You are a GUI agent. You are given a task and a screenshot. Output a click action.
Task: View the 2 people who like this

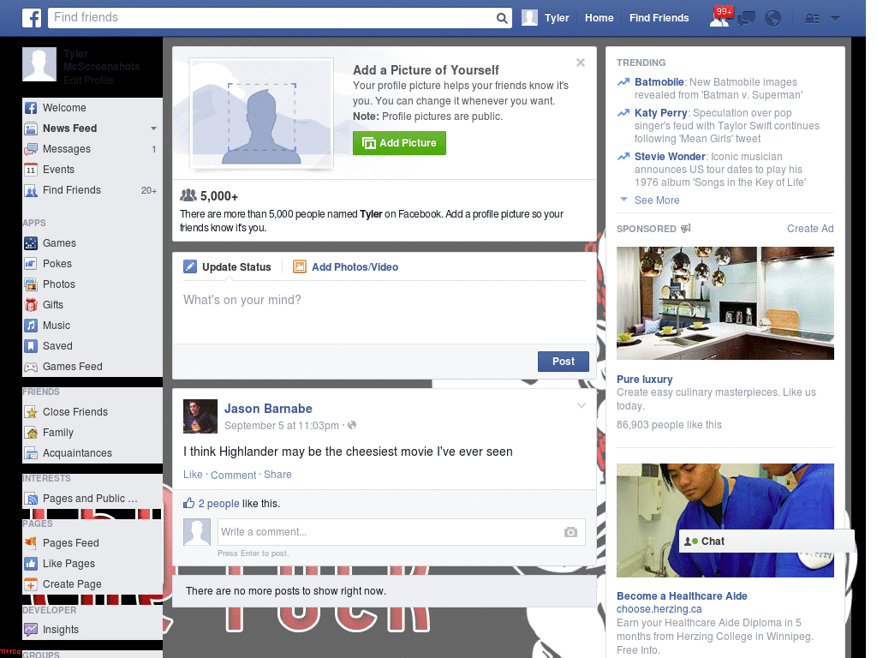pyautogui.click(x=218, y=504)
